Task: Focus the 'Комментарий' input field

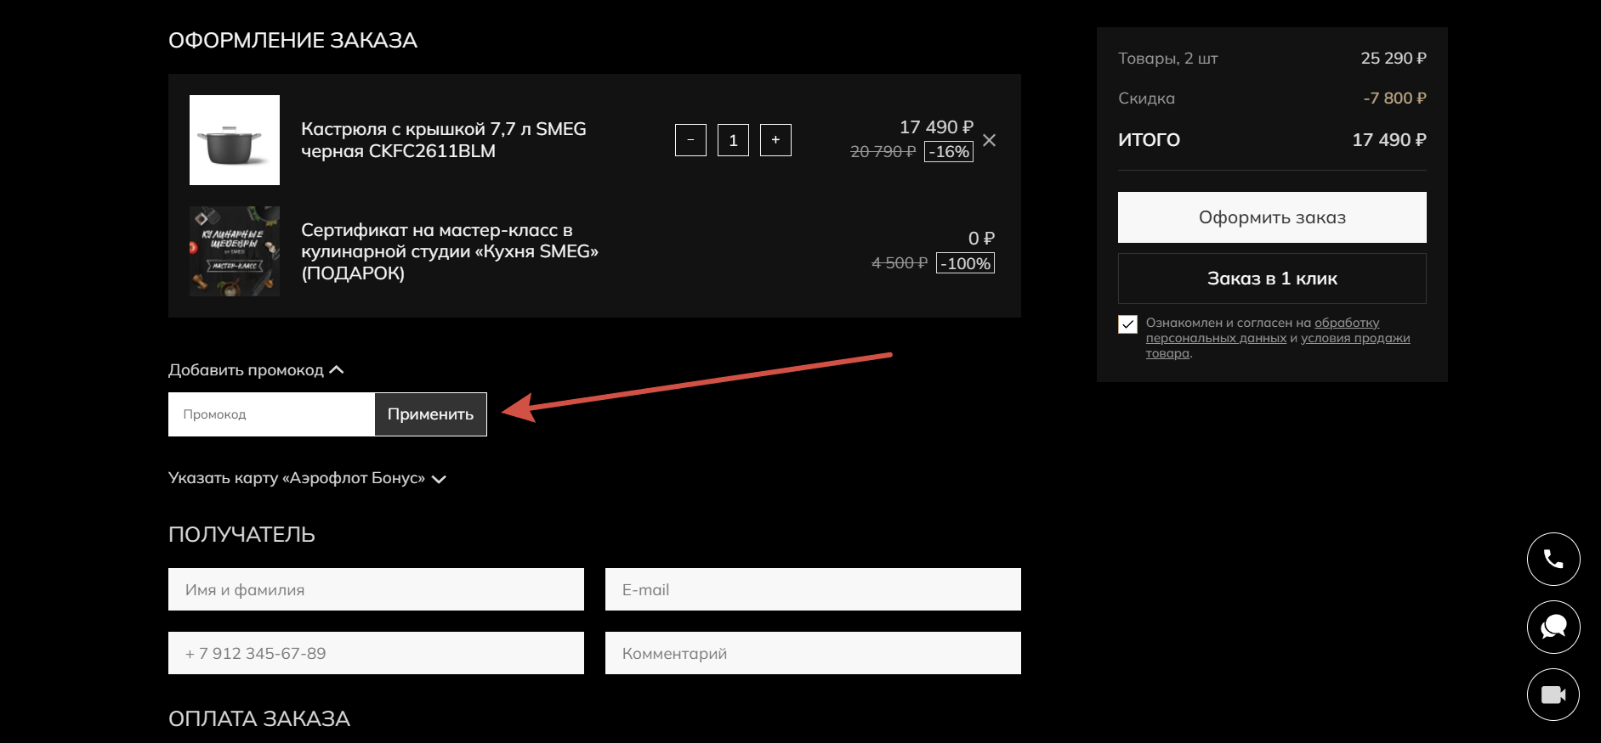Action: coord(813,653)
